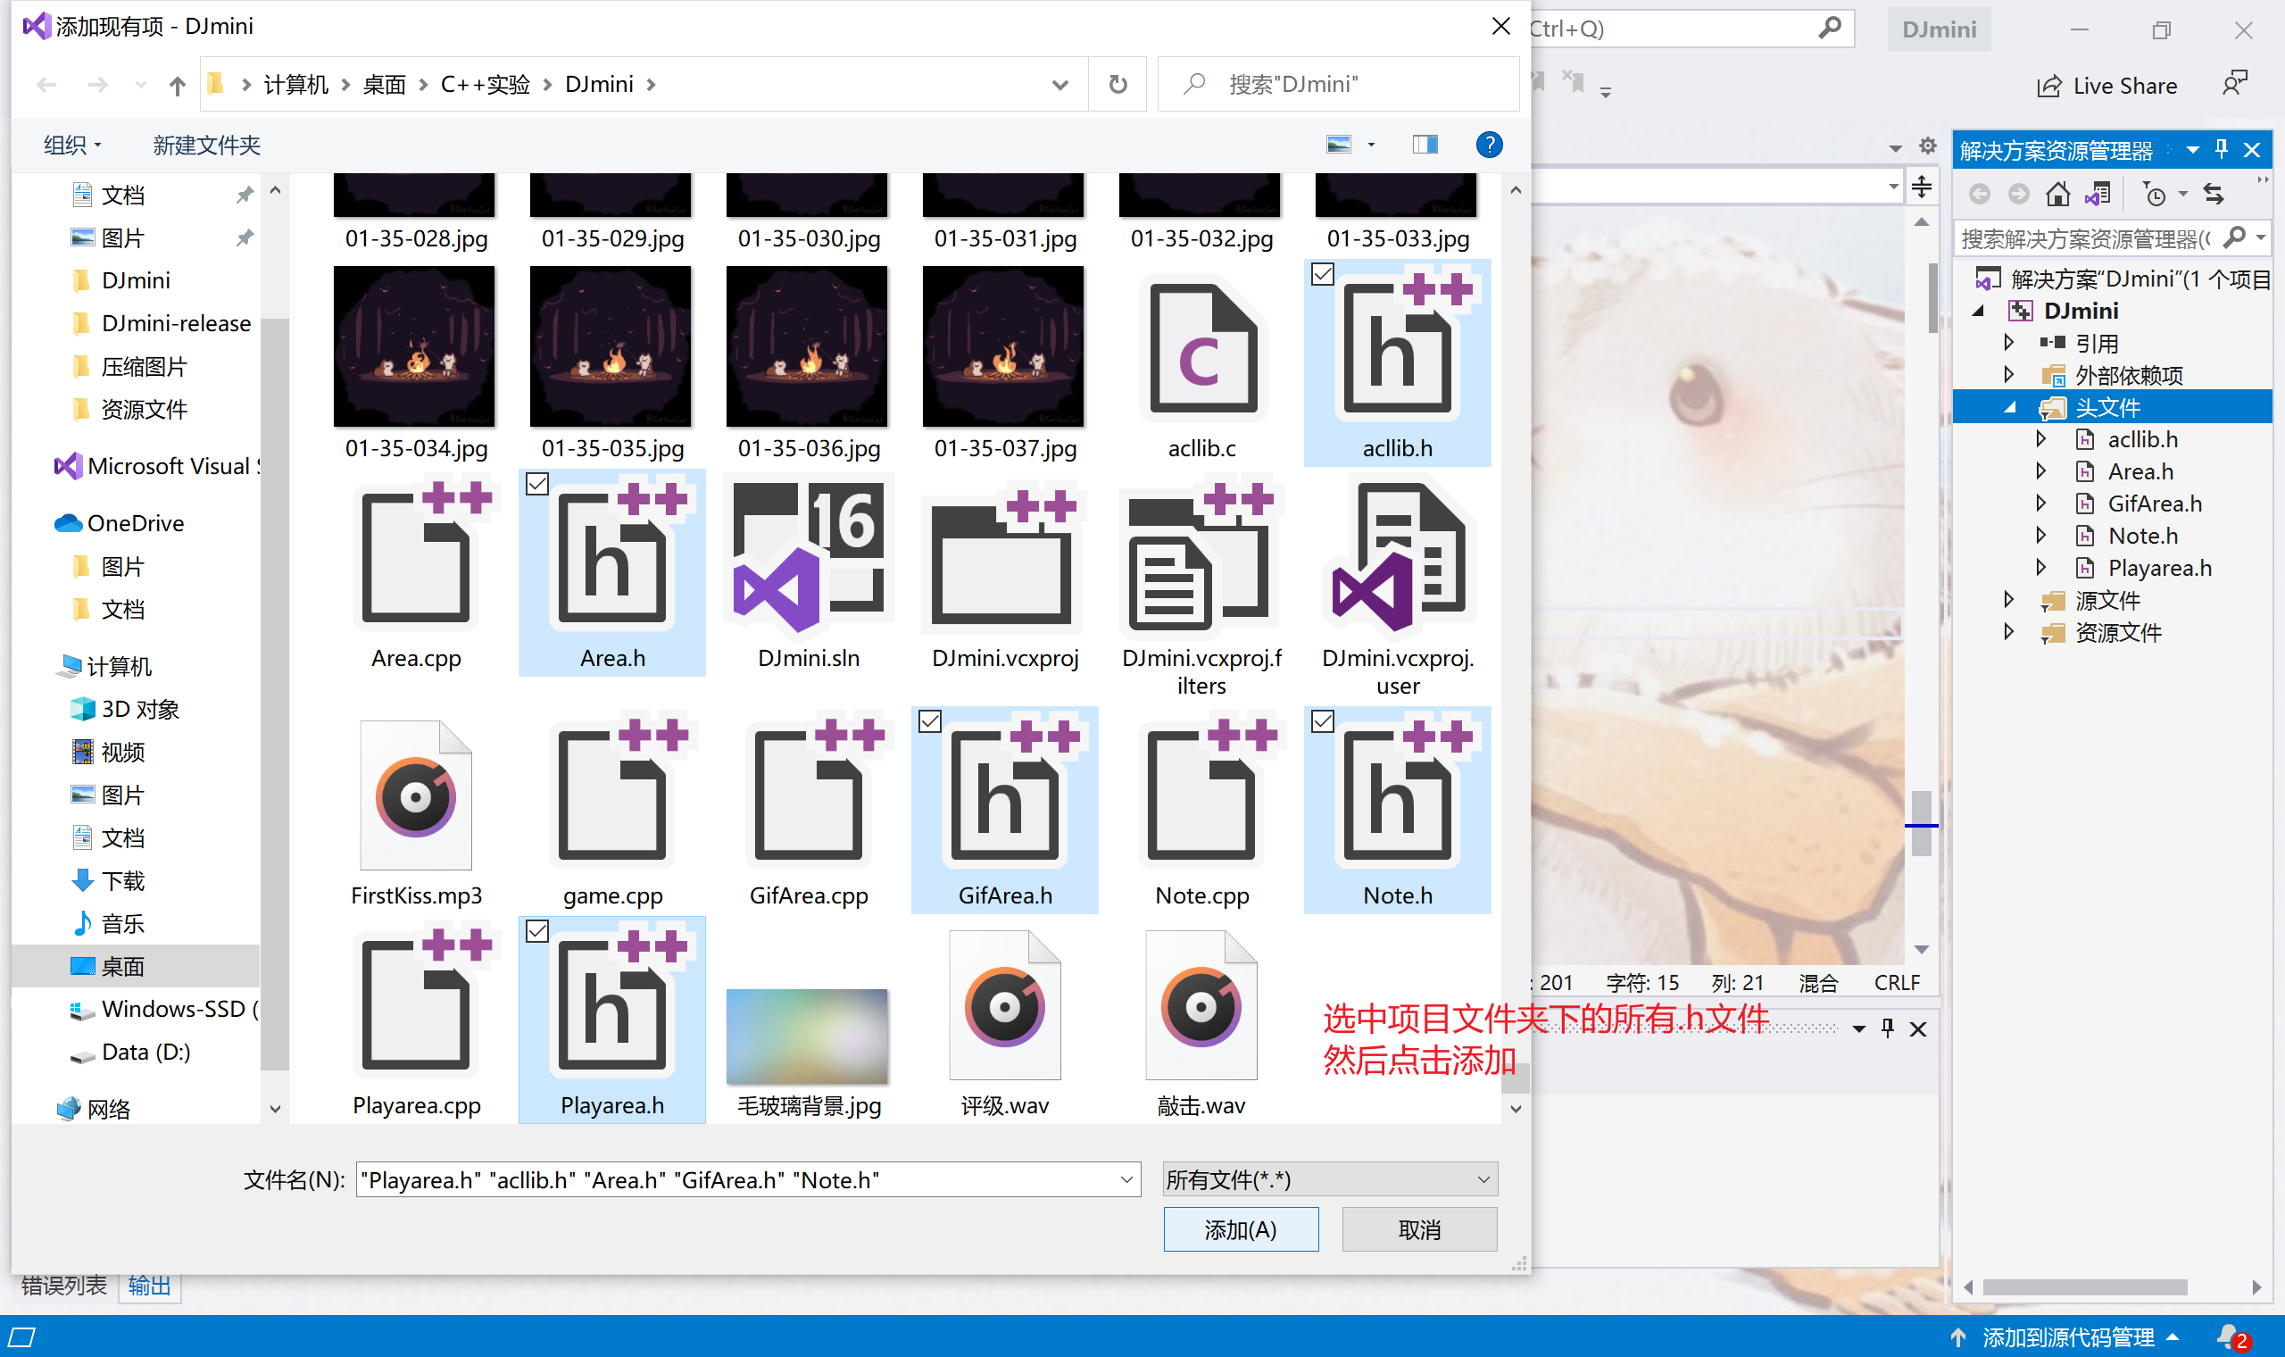Viewport: 2285px width, 1357px height.
Task: Click C++实验 in the address breadcrumb
Action: pos(486,85)
